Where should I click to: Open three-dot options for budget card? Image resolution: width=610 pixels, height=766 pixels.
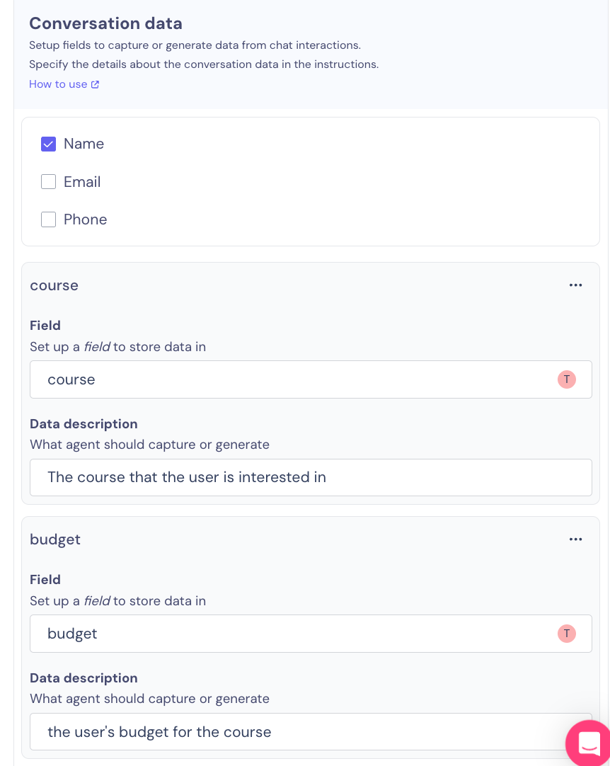575,539
